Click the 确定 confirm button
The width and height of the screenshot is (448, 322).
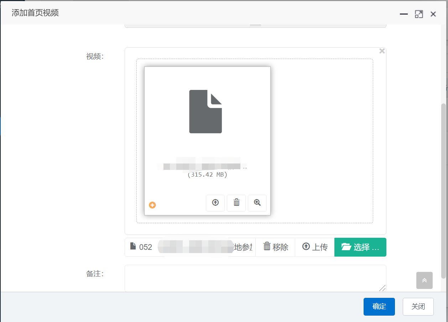tap(379, 306)
